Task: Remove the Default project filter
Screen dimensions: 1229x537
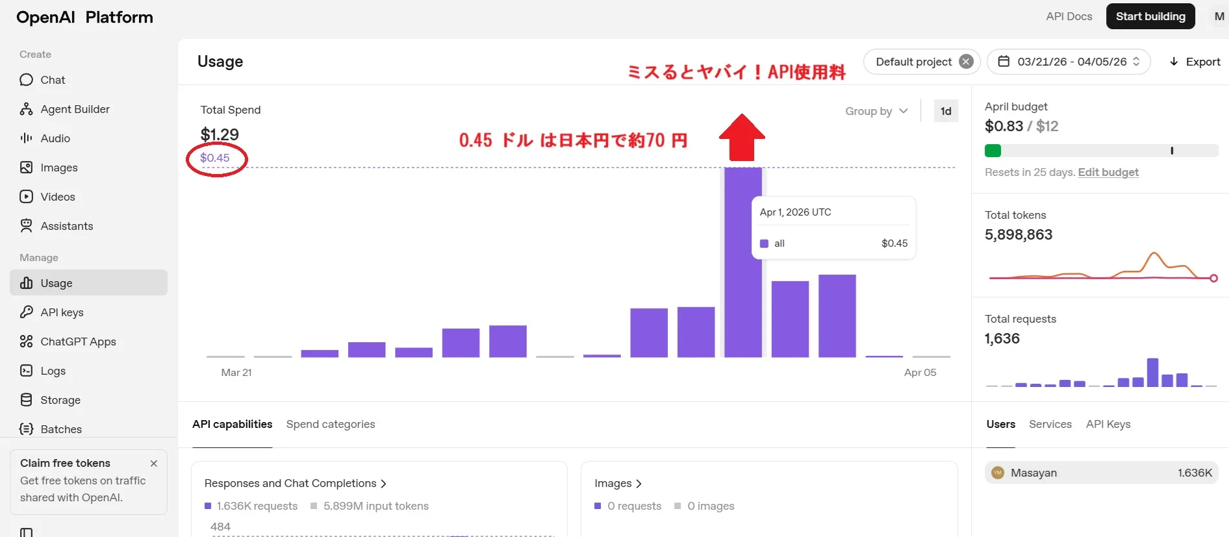Action: tap(966, 62)
